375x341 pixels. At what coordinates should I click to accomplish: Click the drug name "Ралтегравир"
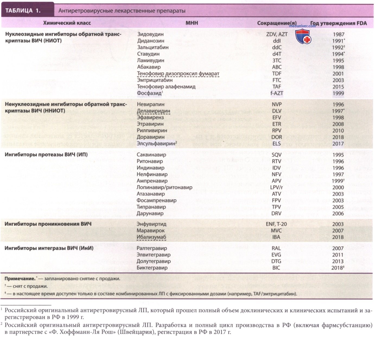coord(152,248)
